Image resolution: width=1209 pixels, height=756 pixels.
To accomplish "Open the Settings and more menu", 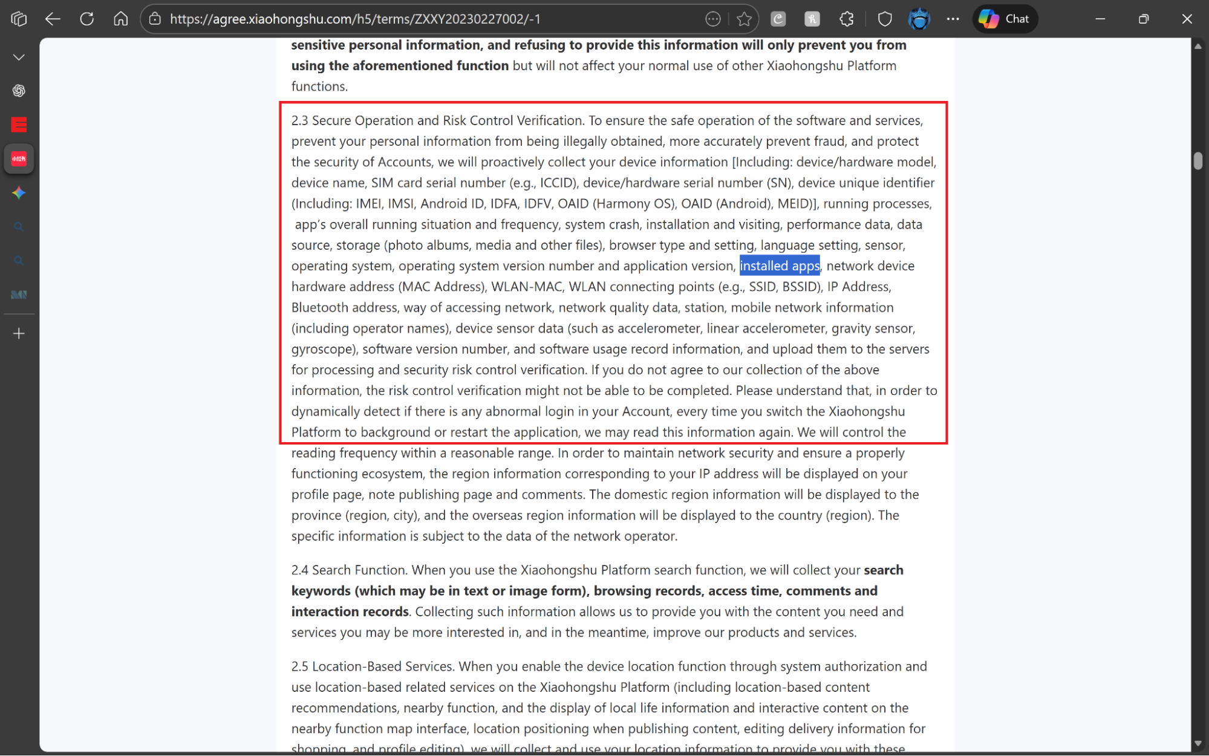I will (953, 19).
